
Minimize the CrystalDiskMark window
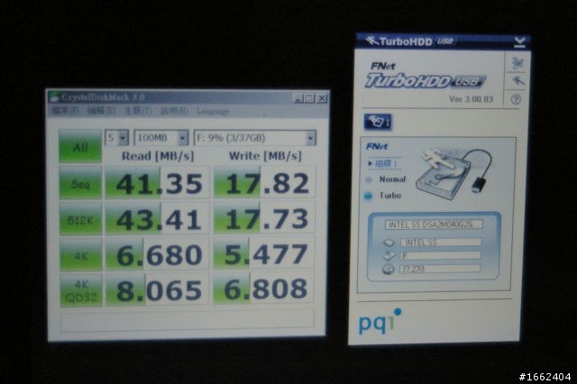point(298,98)
